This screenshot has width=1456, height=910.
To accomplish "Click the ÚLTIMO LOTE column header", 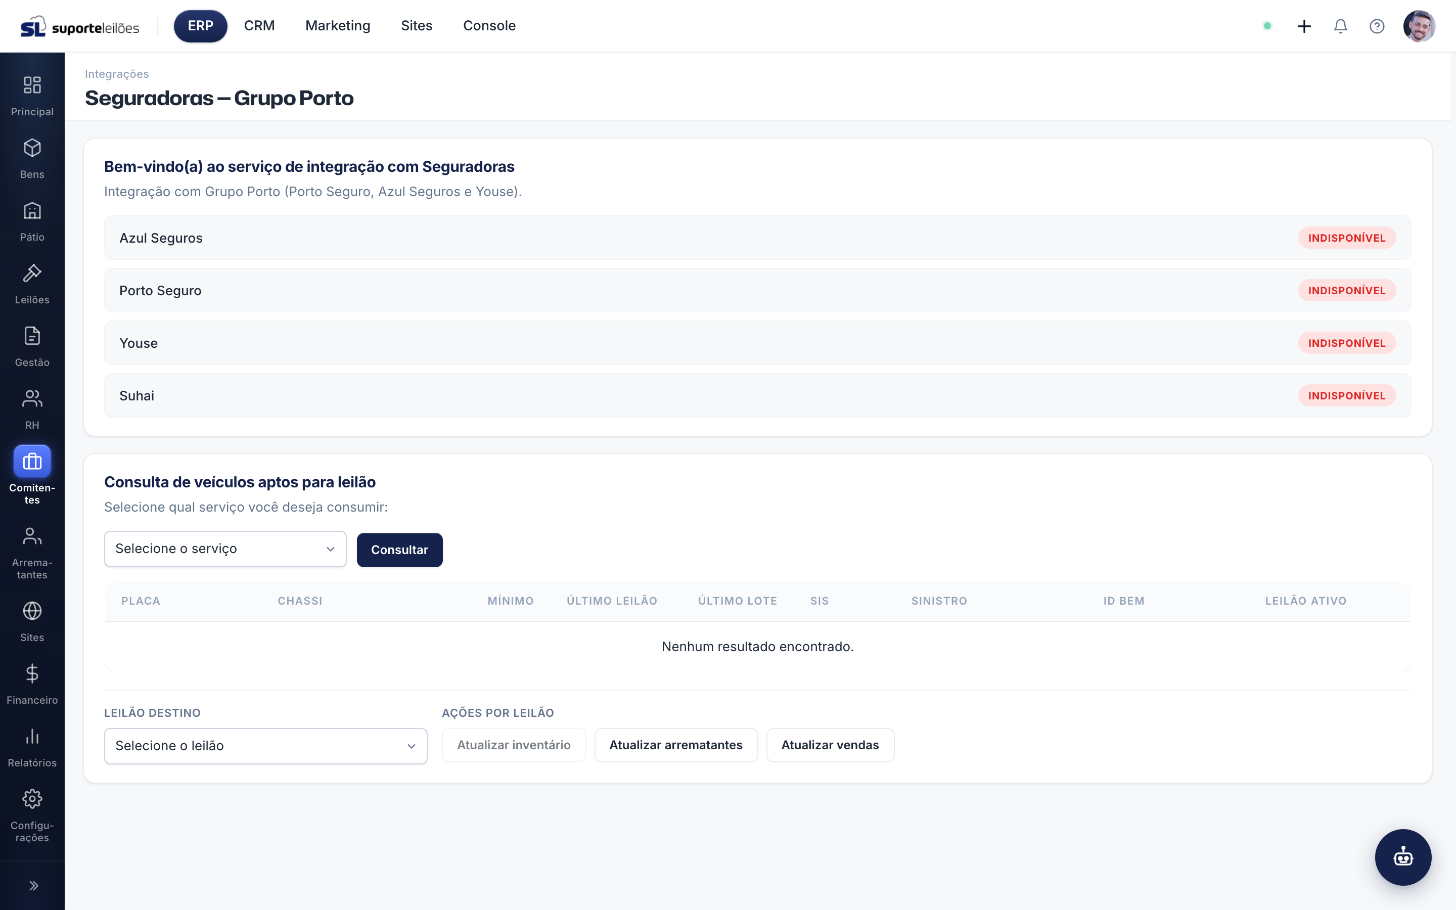I will point(738,601).
